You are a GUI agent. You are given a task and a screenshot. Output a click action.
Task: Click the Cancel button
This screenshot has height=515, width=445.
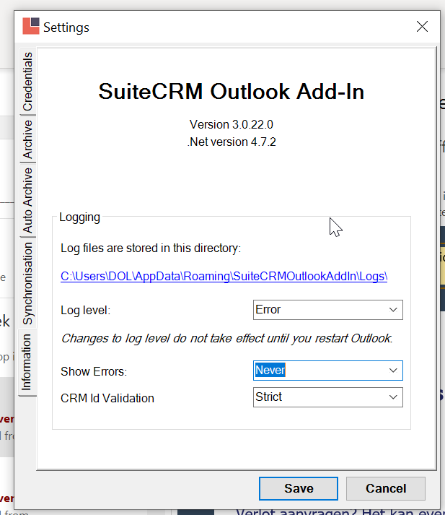click(386, 488)
